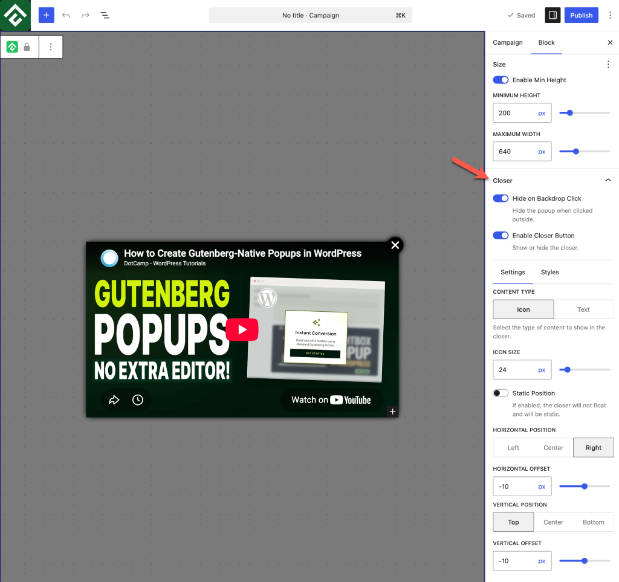Screen dimensions: 619x582
Task: Click the video share arrow icon
Action: (114, 399)
